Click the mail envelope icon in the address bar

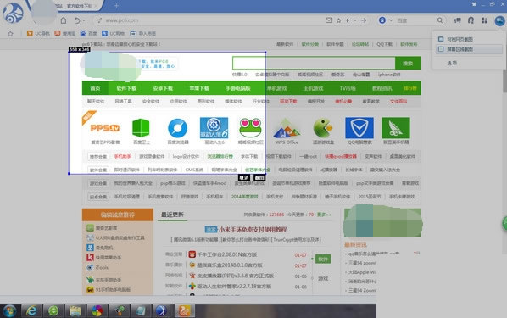point(329,20)
